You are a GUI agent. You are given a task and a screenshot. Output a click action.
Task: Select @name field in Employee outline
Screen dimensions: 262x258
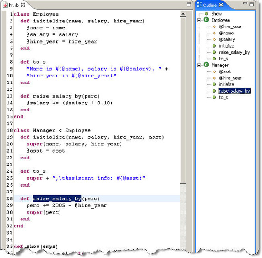[x=226, y=33]
